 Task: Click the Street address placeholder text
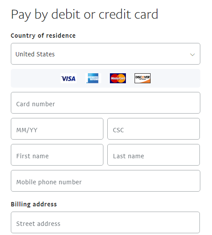coord(38,224)
